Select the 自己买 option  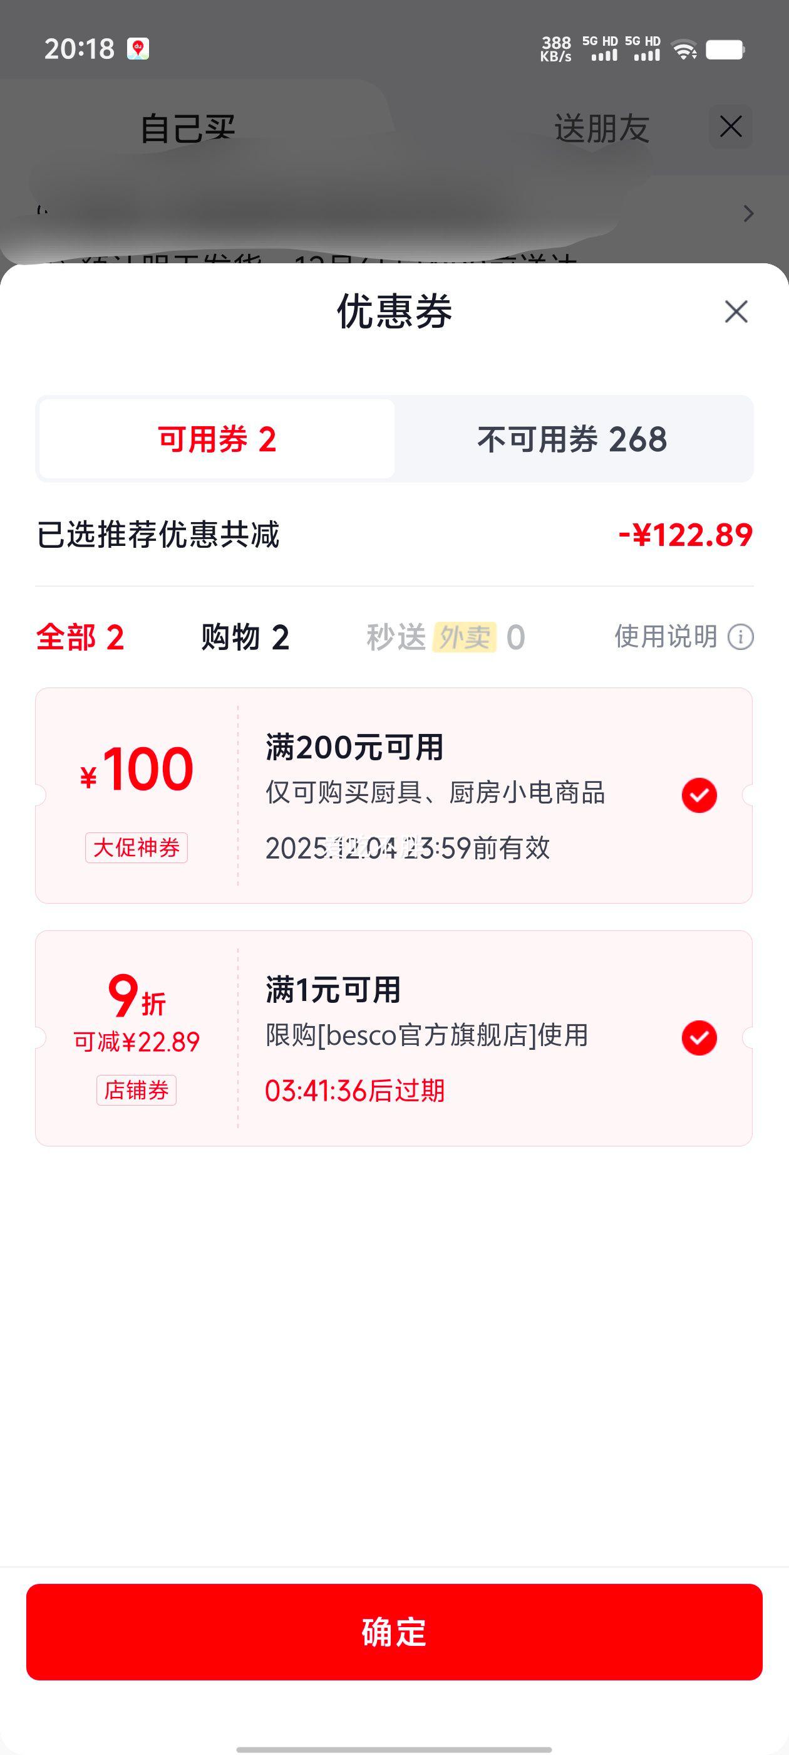click(x=187, y=128)
